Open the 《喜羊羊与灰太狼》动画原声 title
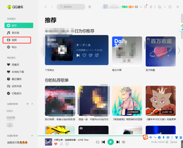Image resolution: width=183 pixels, height=148 pixels. 161,119
